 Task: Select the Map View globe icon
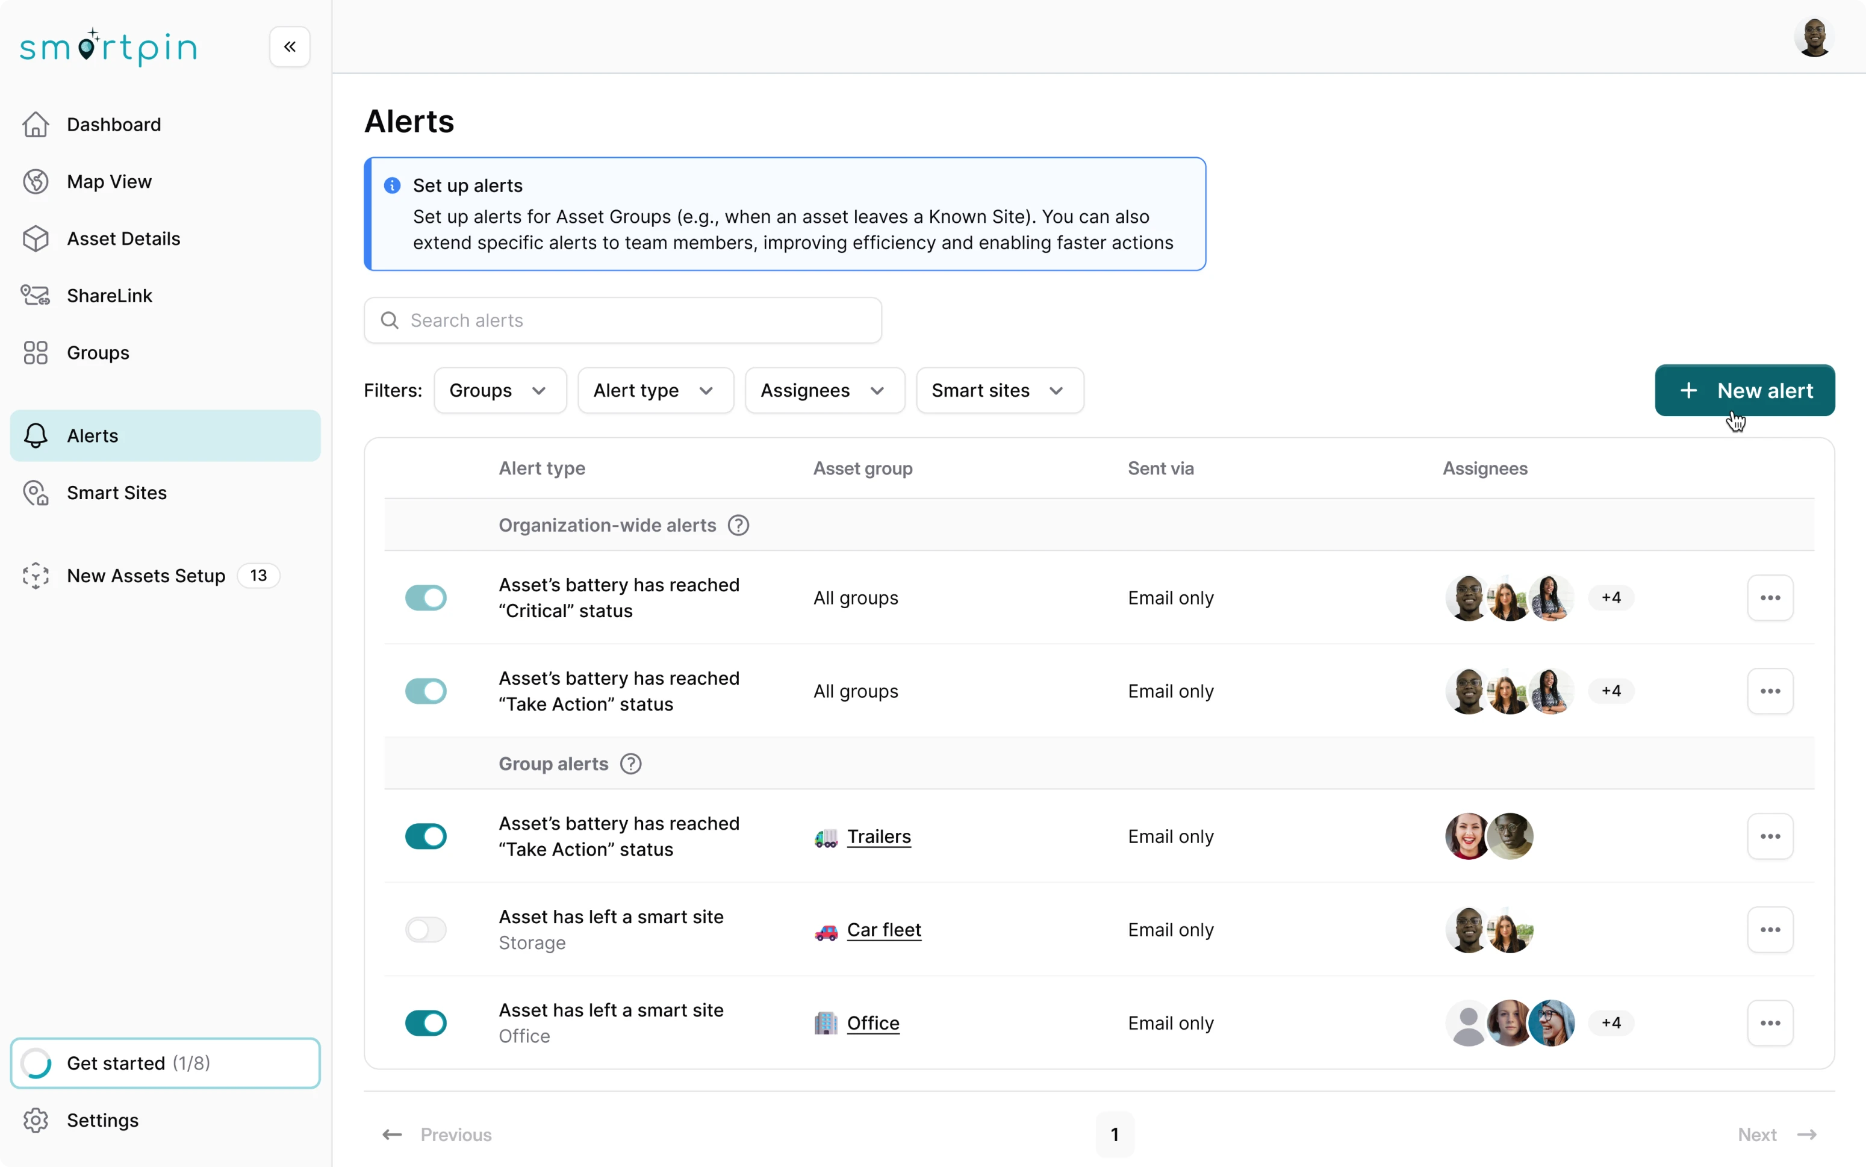coord(36,181)
